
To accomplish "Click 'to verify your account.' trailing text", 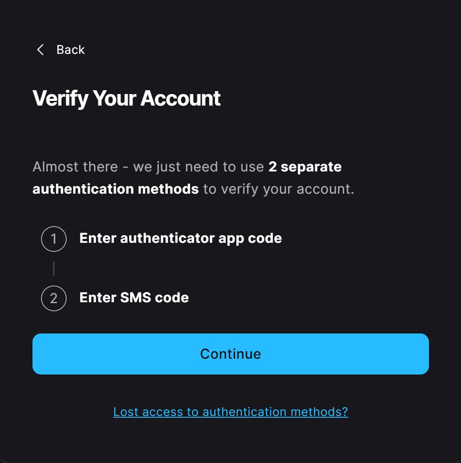I will [x=279, y=189].
